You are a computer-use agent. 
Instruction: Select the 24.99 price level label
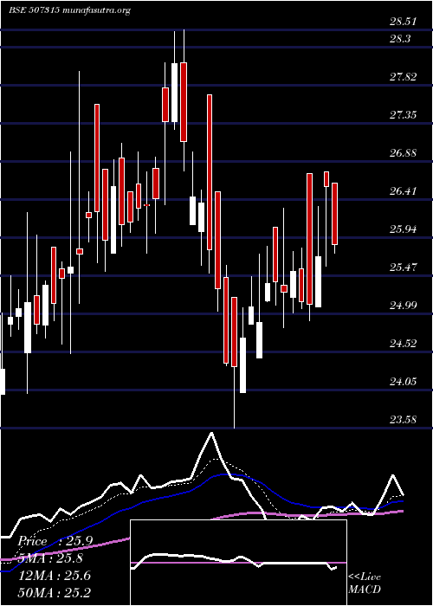[404, 306]
